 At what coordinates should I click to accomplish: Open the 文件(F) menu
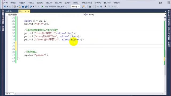click(x=5, y=3)
